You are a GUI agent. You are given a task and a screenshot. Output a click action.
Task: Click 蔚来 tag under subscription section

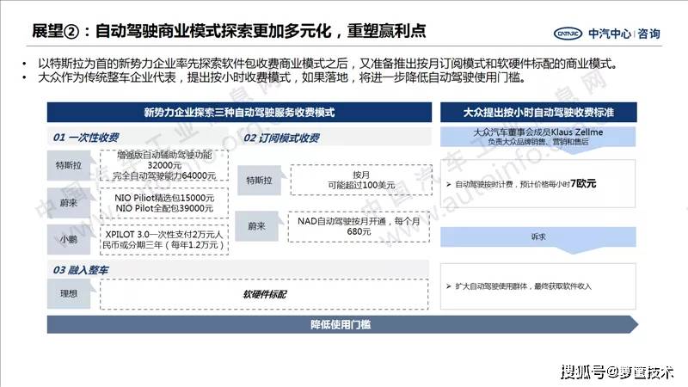tap(256, 226)
